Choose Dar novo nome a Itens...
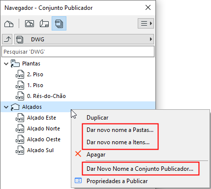 click(118, 142)
